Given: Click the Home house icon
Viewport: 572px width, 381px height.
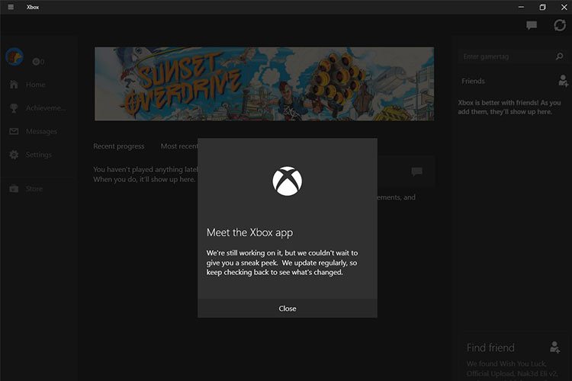Looking at the screenshot, I should point(14,85).
